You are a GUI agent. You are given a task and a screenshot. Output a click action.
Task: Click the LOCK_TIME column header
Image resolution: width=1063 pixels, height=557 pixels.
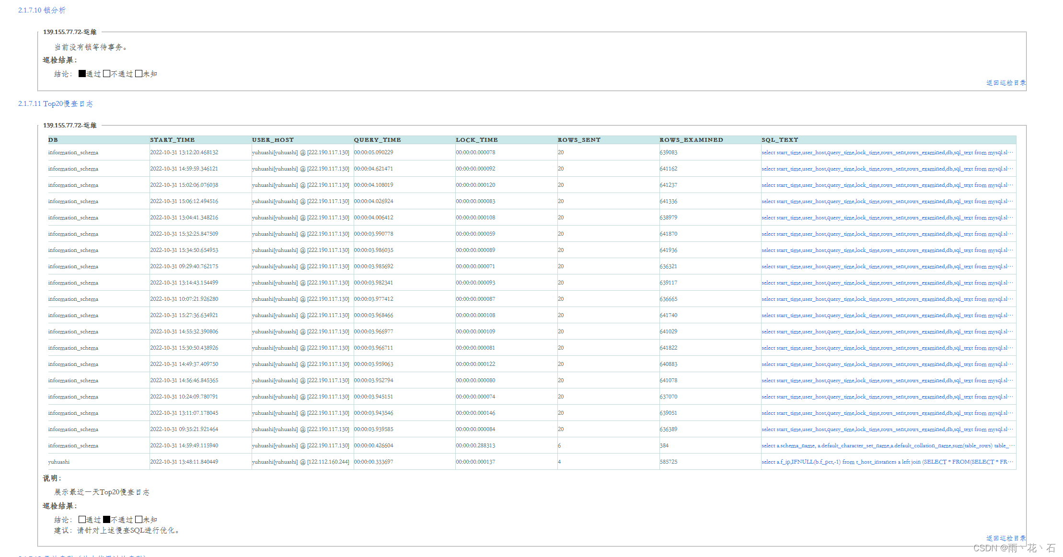point(476,140)
